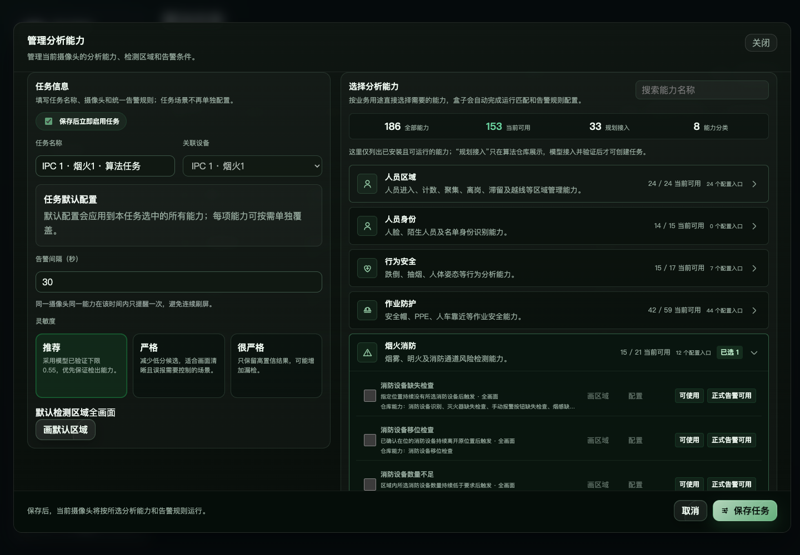The image size is (800, 555).
Task: Click 配置 for 消防设备移位检查
Action: [636, 440]
